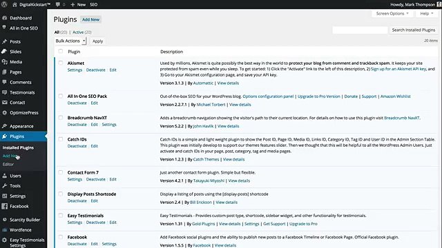Open Sign up for Akismet API key link

[x=398, y=69]
